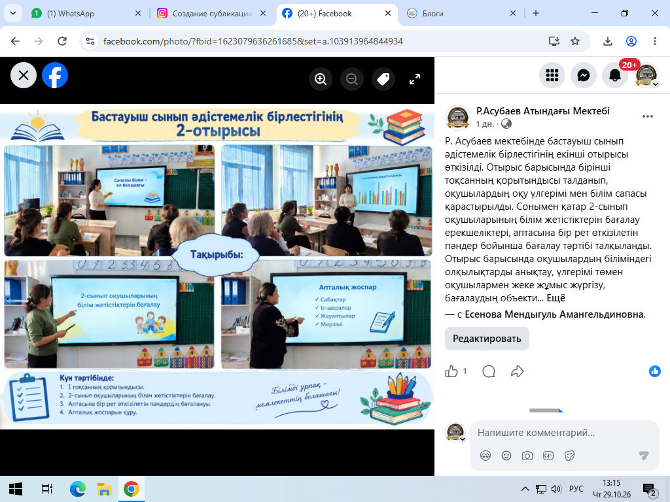Screen dimensions: 670x502
Task: Bookmark this page star
Action: [x=575, y=41]
